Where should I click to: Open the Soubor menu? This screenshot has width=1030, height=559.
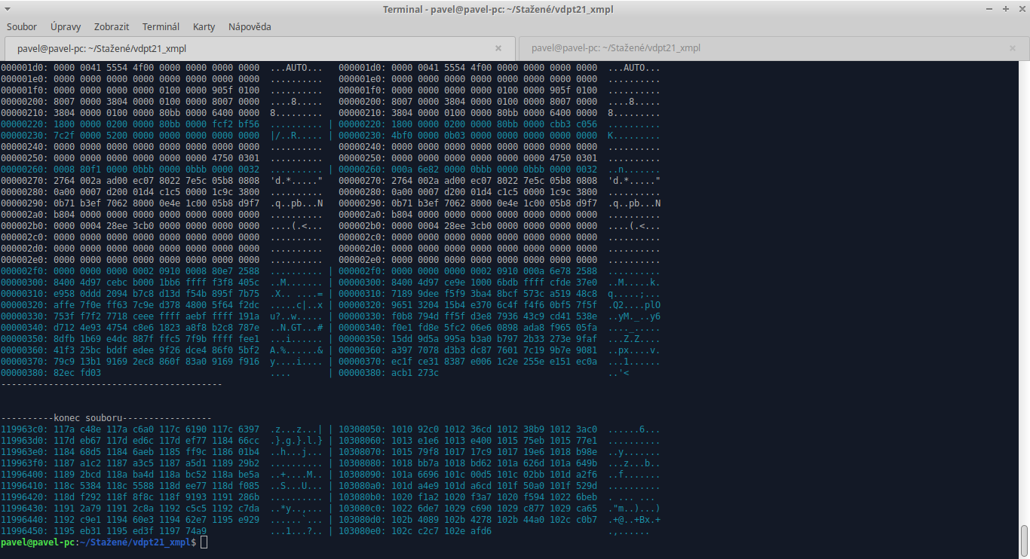click(22, 26)
